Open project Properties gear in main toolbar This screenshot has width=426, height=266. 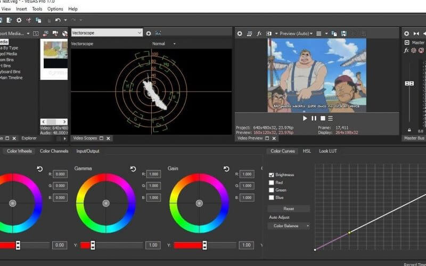(19, 20)
